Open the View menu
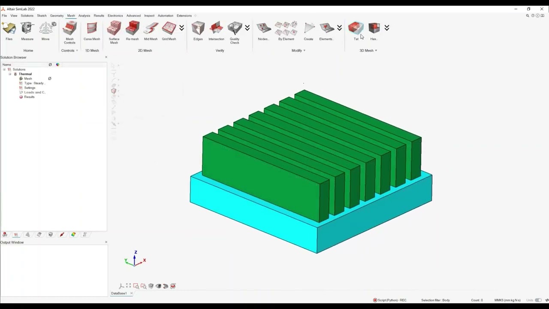This screenshot has height=309, width=549. 14,16
